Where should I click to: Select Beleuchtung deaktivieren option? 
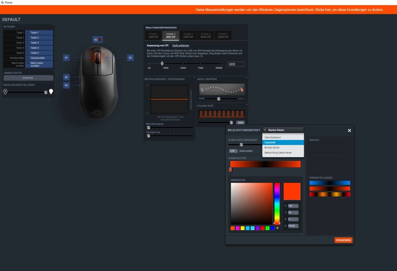pos(283,153)
